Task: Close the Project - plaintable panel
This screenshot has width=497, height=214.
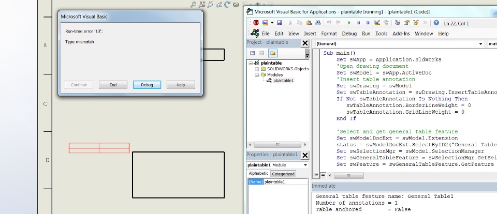Action: click(304, 43)
